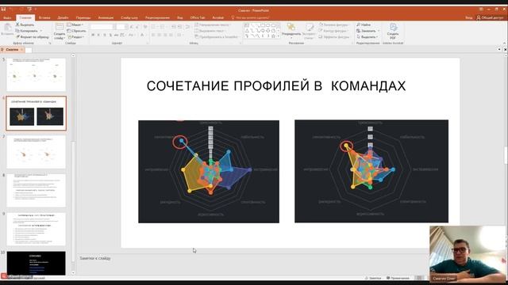This screenshot has width=508, height=285.
Task: Cut selection with Вырезать
Action: point(25,25)
